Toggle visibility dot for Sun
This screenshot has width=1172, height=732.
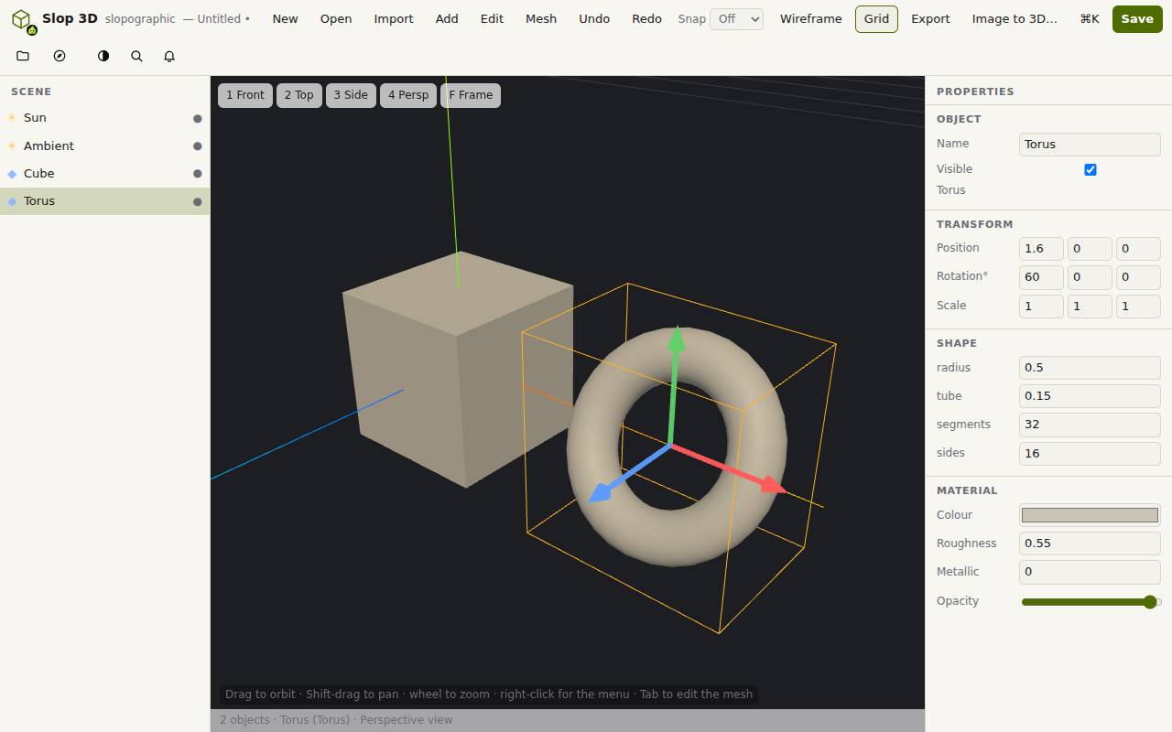coord(197,118)
